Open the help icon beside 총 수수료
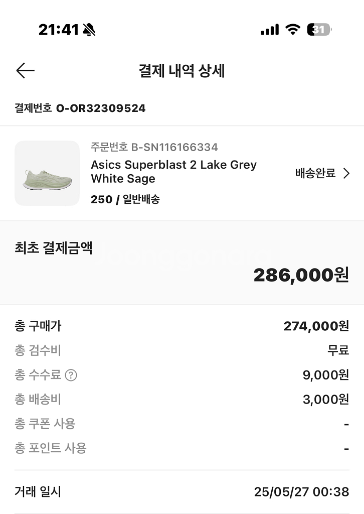Screen dimensions: 364x514 pyautogui.click(x=71, y=375)
